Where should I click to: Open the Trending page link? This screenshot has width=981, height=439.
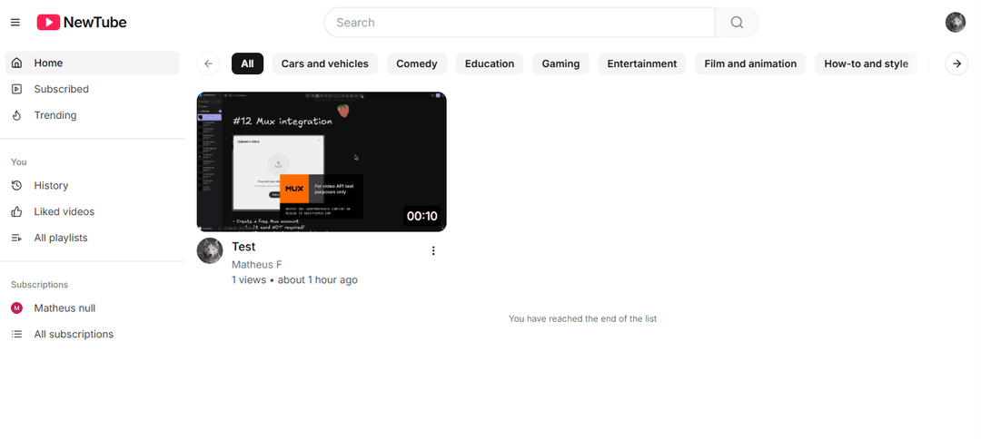point(92,115)
